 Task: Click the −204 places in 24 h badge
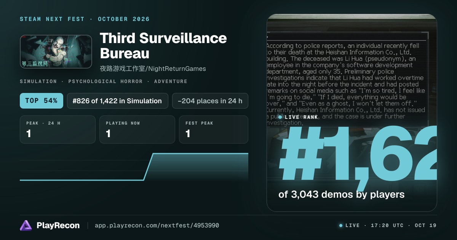(x=210, y=101)
